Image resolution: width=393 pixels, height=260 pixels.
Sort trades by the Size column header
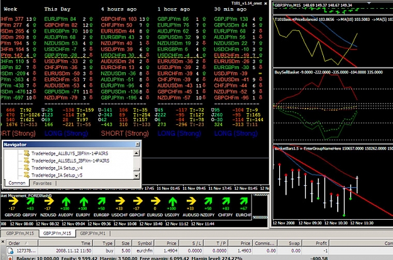(123, 243)
